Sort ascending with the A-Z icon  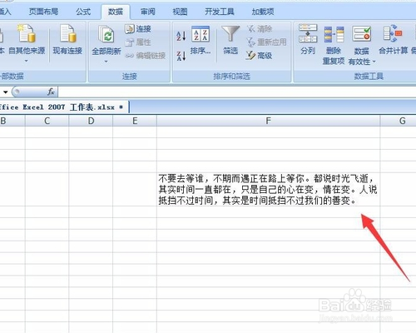click(181, 36)
